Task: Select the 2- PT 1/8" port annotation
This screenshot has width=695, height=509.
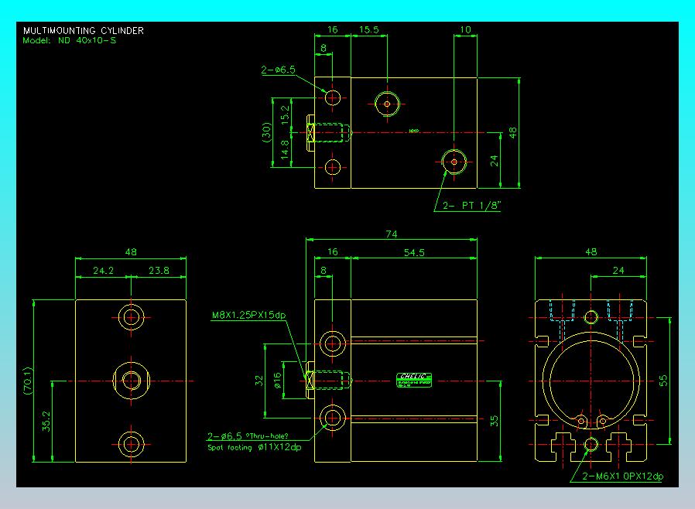Action: (471, 205)
